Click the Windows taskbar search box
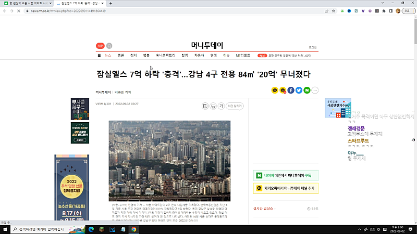417x234 pixels. tap(48, 229)
